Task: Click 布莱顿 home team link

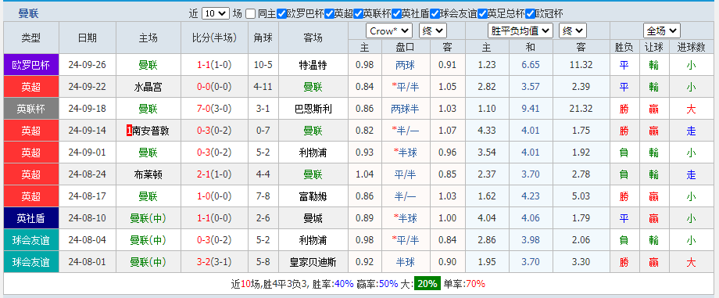Action: (148, 174)
